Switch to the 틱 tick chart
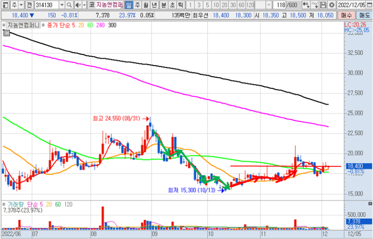373x239 pixels. click(x=180, y=5)
